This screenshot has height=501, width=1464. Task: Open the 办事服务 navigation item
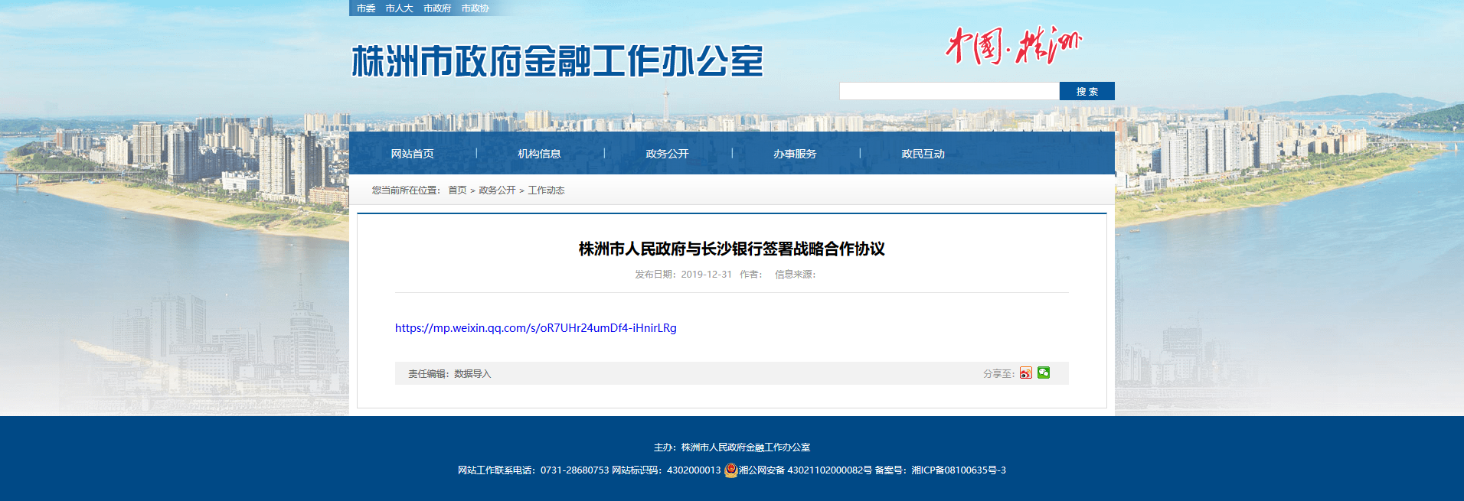[795, 154]
